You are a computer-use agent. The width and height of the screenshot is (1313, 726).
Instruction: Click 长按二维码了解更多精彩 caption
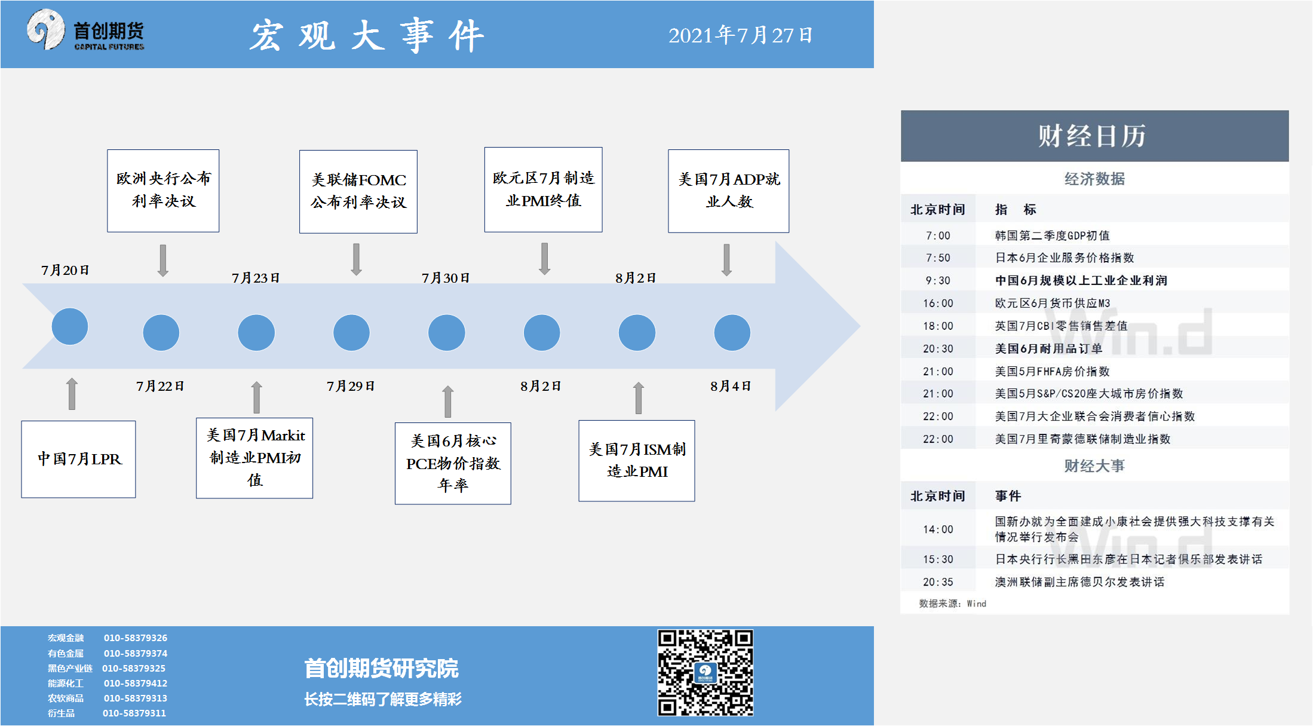pos(382,699)
